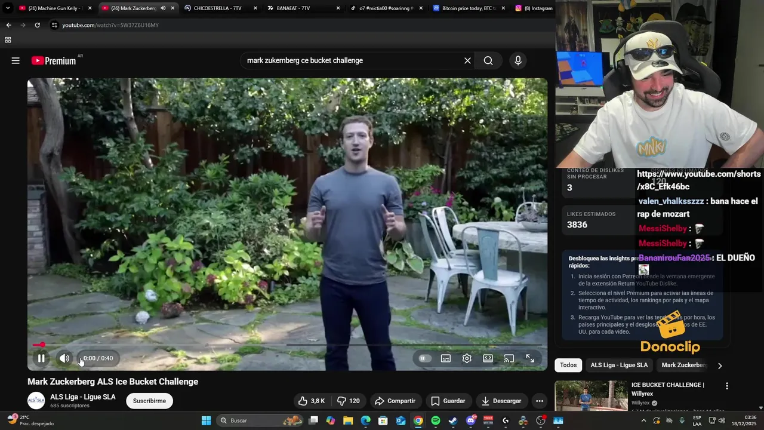Image resolution: width=764 pixels, height=430 pixels.
Task: Open the weather widget 21°C
Action: click(30, 420)
